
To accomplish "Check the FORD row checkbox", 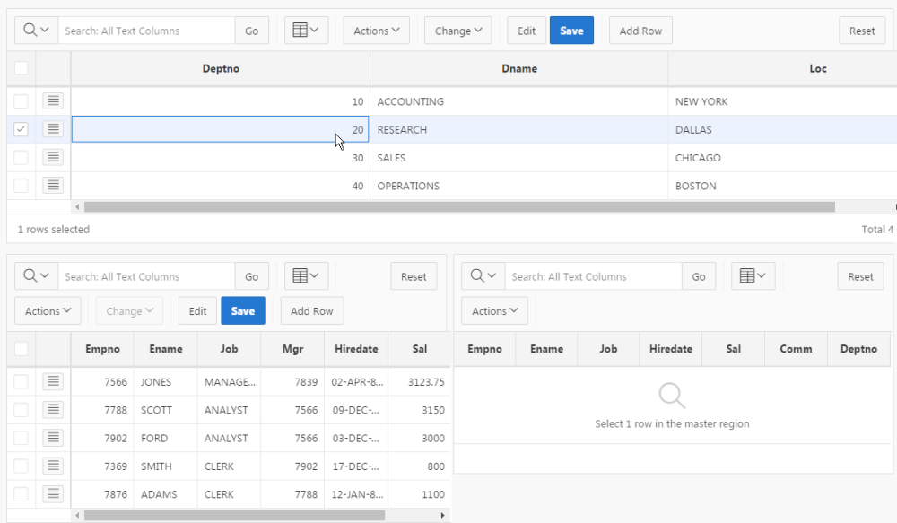I will 22,438.
